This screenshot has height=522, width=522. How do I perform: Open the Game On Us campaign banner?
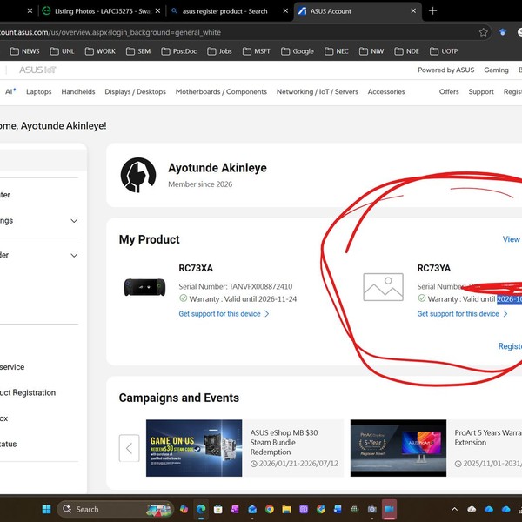(x=194, y=448)
